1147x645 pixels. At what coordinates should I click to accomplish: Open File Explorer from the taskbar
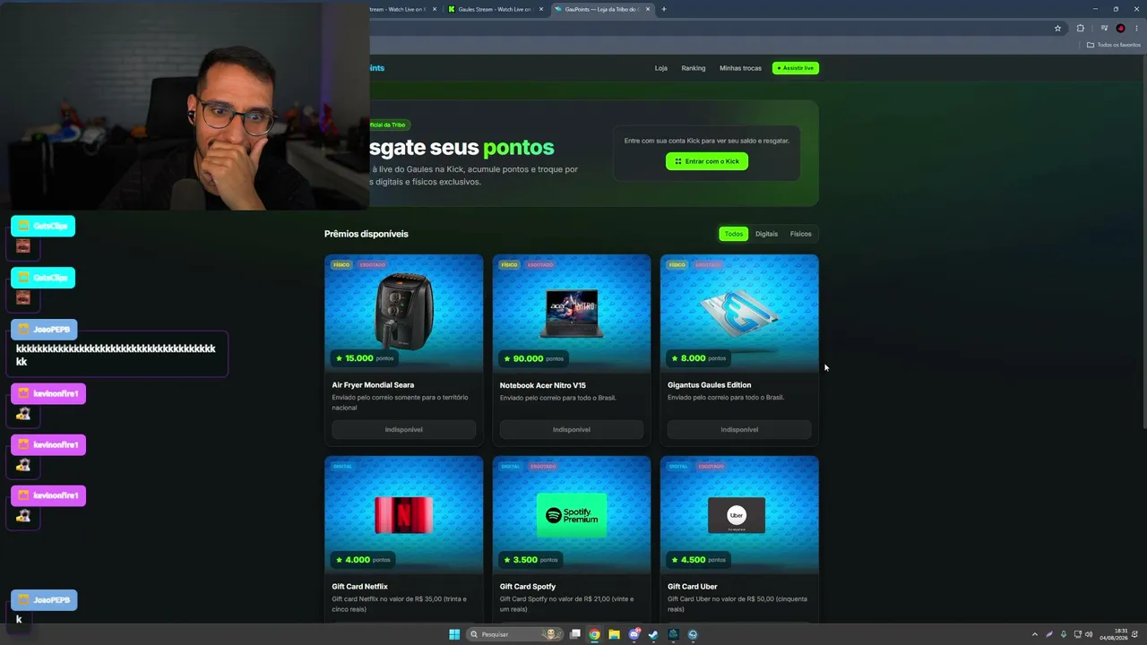point(614,634)
